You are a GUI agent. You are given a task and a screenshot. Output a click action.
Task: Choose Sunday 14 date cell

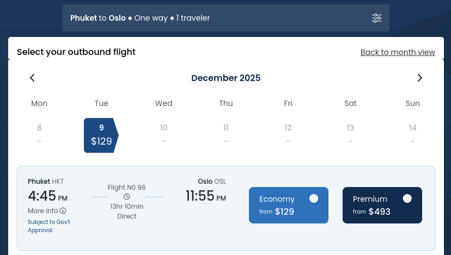(412, 134)
